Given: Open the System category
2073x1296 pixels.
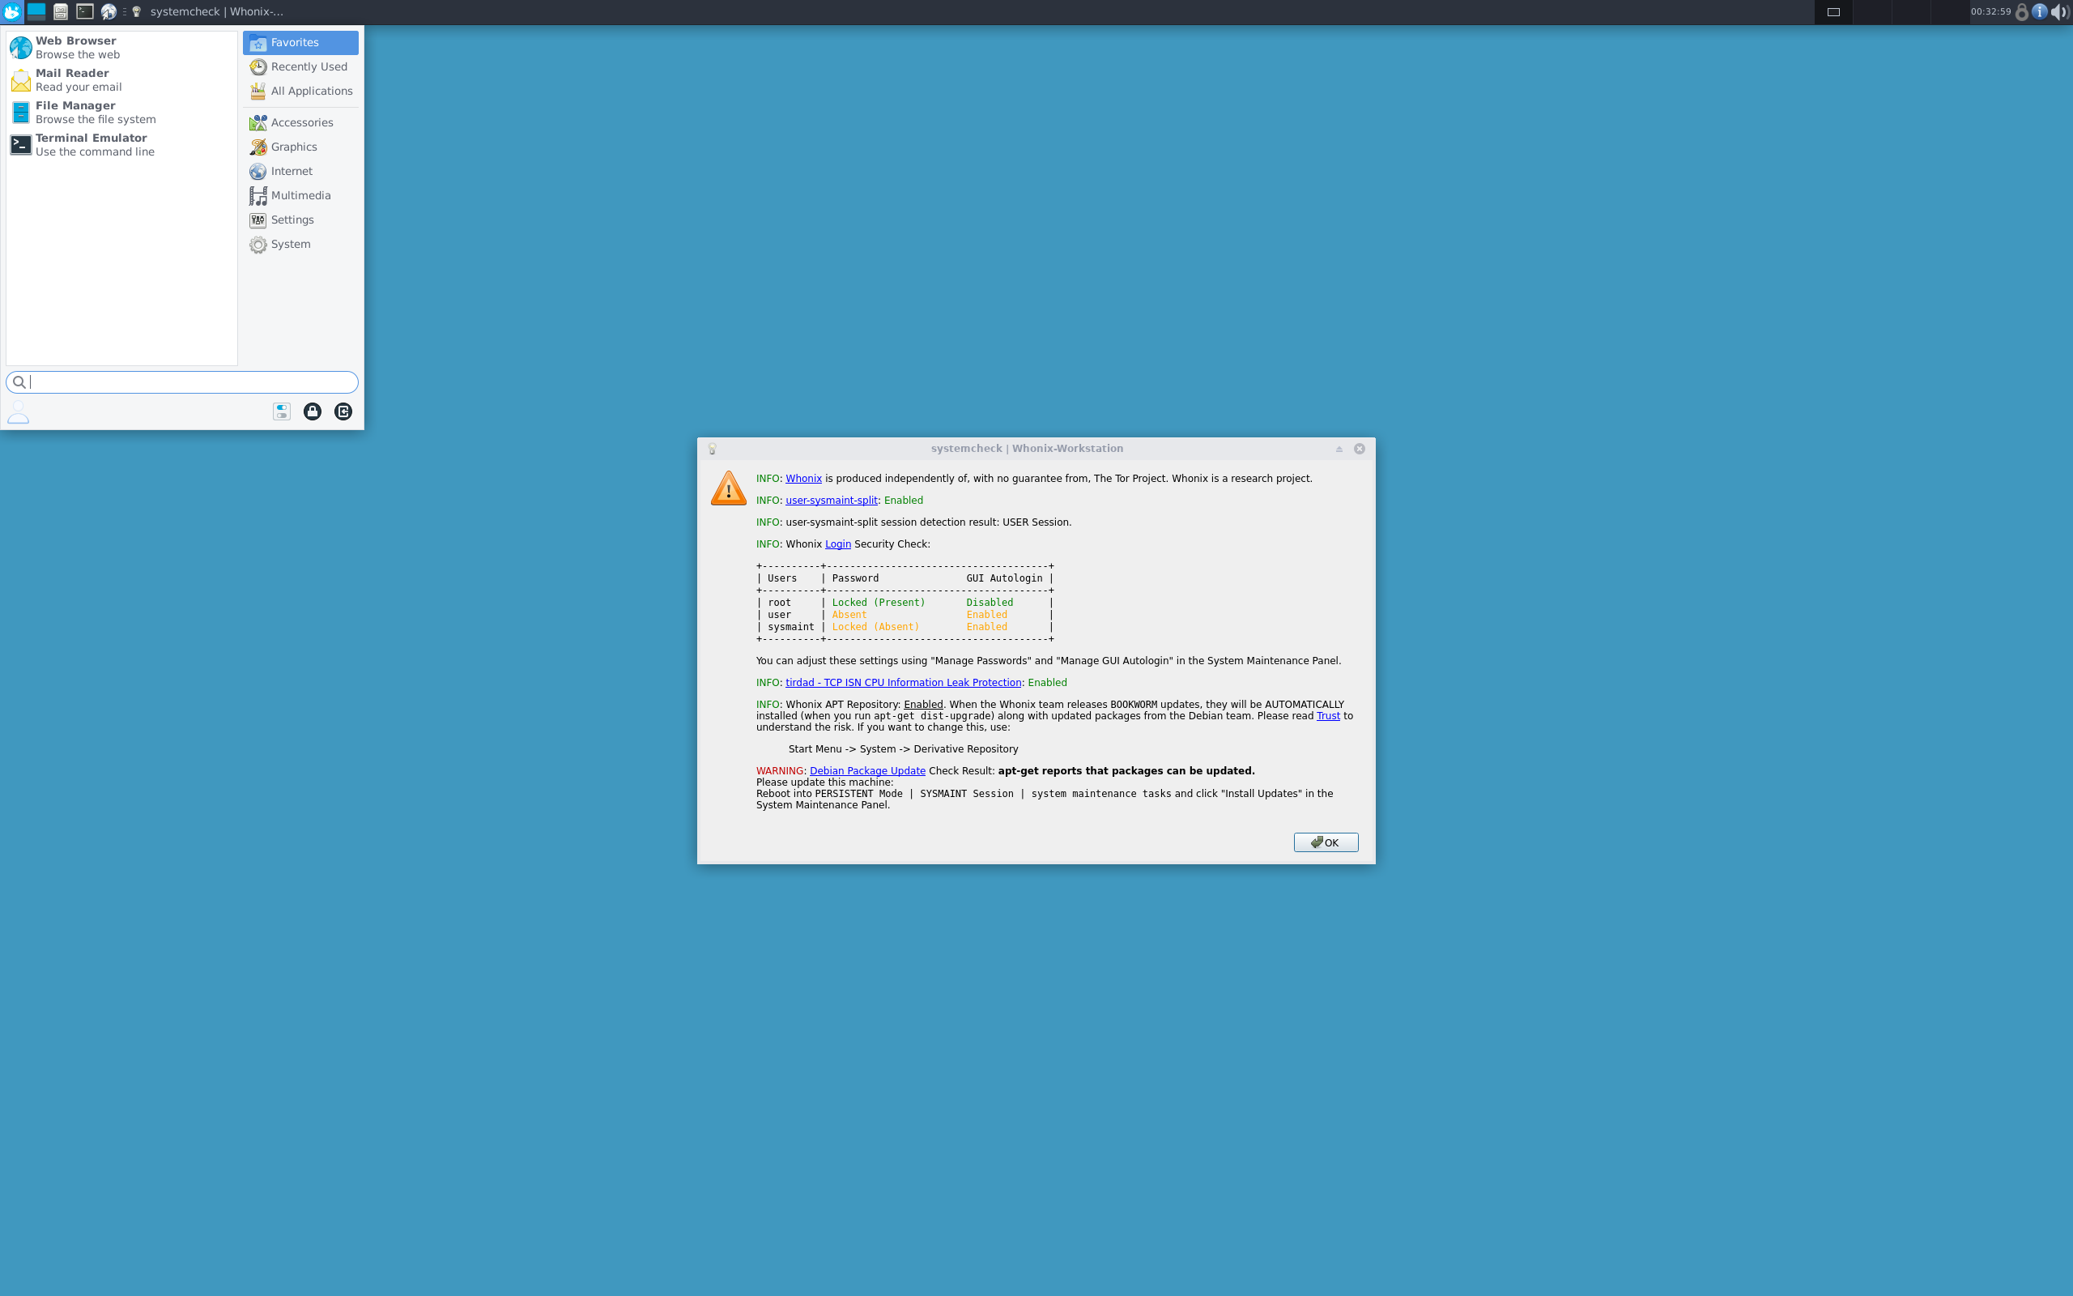Looking at the screenshot, I should coord(300,245).
